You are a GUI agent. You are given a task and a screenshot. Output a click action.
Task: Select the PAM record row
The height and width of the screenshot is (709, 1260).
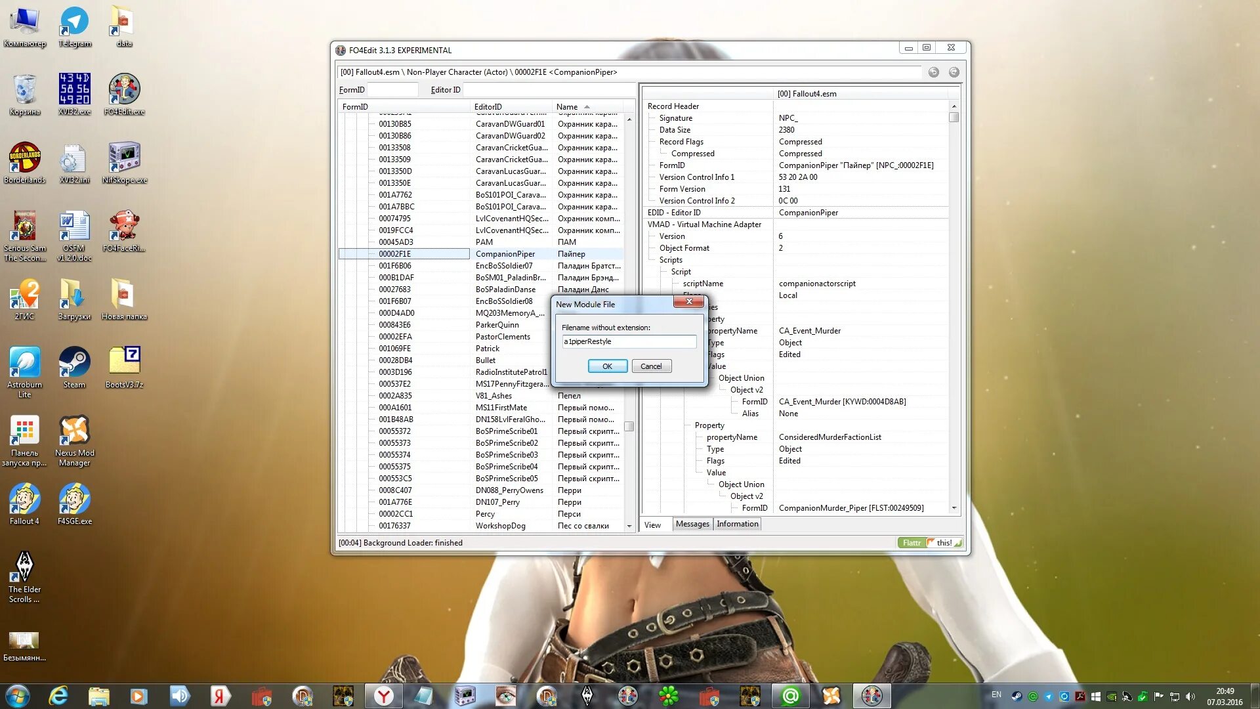481,242
